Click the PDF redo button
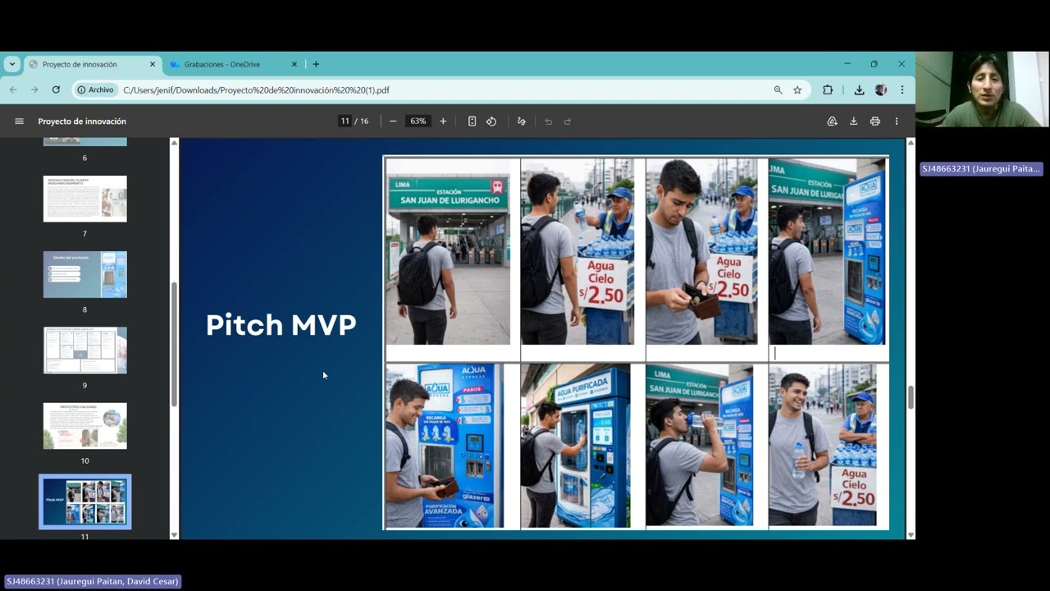1050x591 pixels. coord(567,121)
